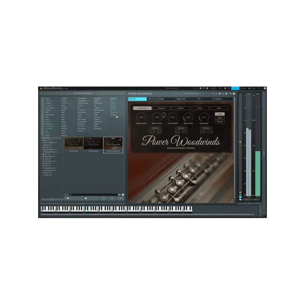Expand Bass category in preset tree
305x305 pixels.
click(43, 140)
